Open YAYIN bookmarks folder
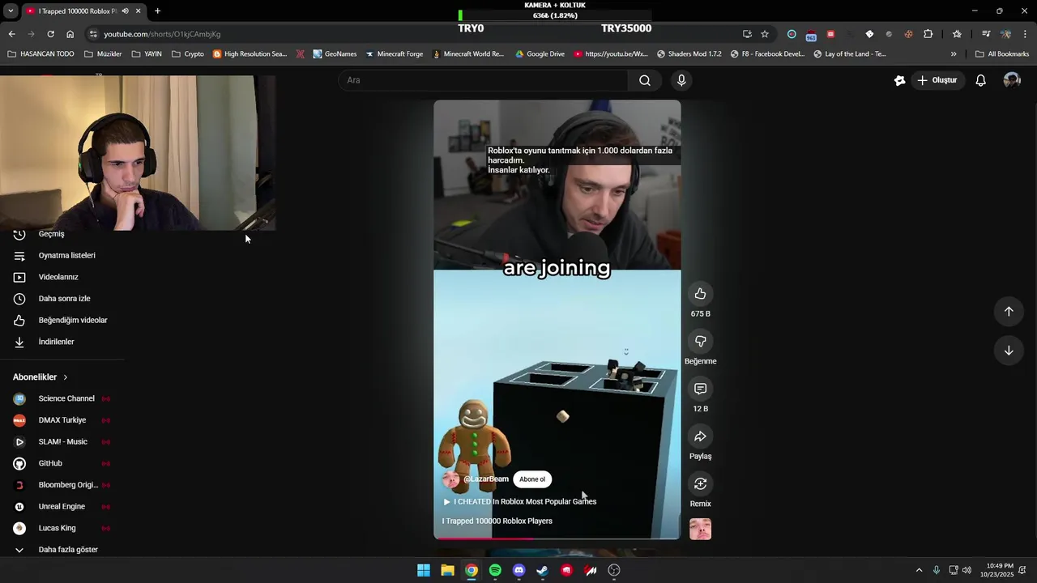This screenshot has width=1037, height=583. (x=146, y=54)
